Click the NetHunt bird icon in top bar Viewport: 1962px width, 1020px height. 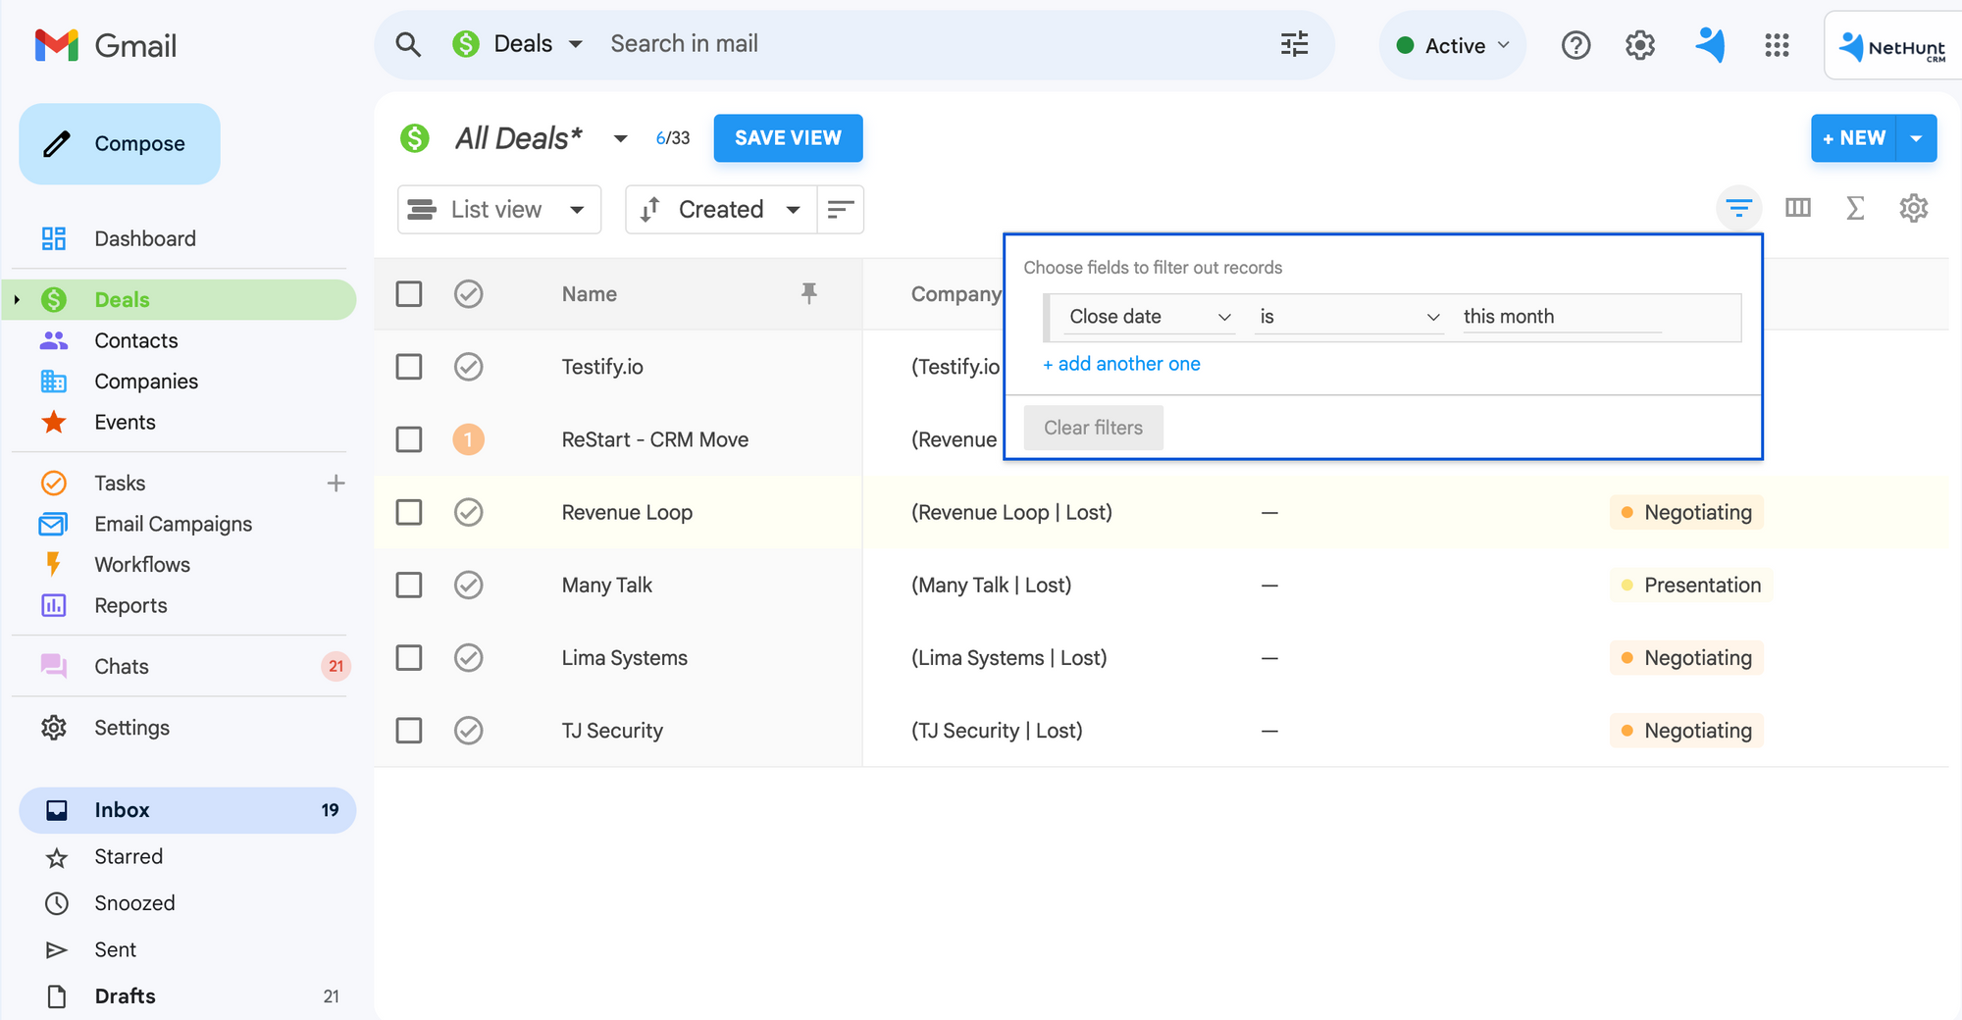1710,44
